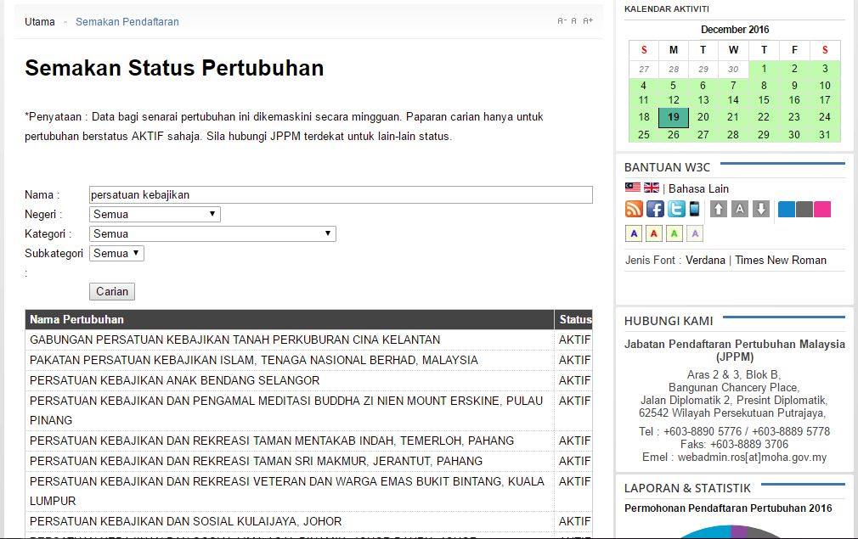Screen dimensions: 858x539
Task: Click the webadmin.ros[at]moha.gov.my email text
Action: (x=752, y=457)
